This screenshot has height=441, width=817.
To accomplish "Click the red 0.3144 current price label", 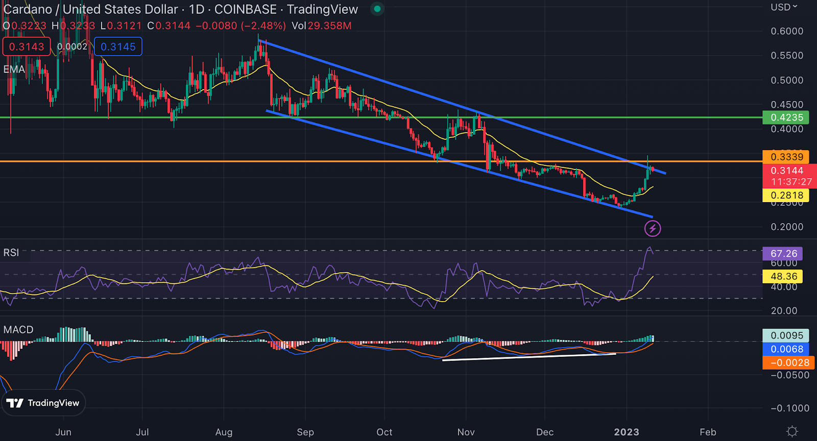I will coord(786,170).
